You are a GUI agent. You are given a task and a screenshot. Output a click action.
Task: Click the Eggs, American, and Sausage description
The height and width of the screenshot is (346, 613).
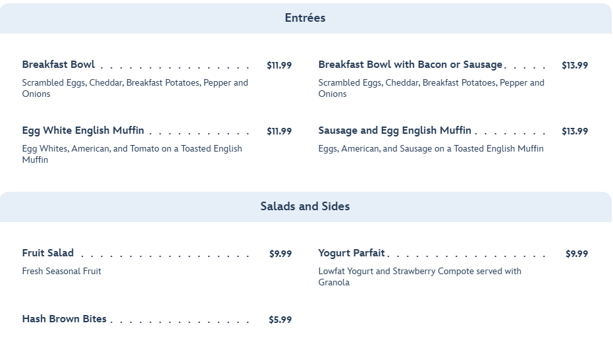[431, 149]
